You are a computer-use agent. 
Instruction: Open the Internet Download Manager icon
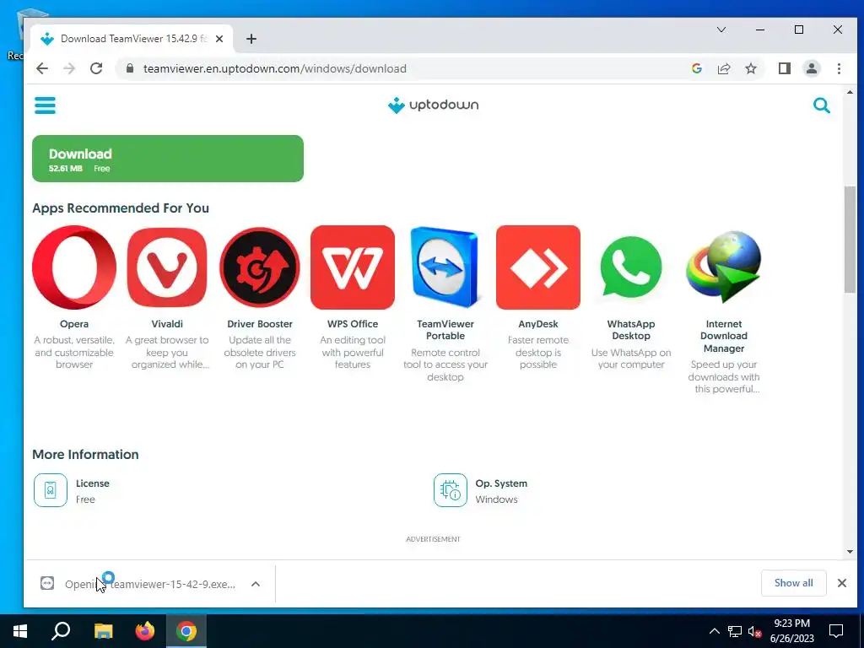[723, 267]
